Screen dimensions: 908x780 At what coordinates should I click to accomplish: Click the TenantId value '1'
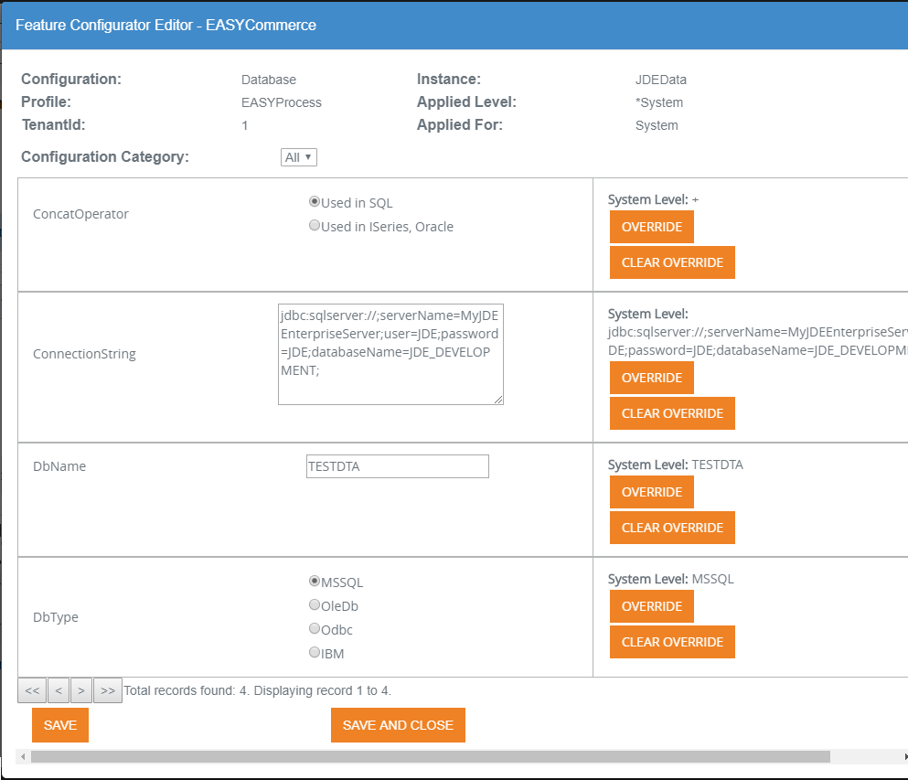(245, 125)
